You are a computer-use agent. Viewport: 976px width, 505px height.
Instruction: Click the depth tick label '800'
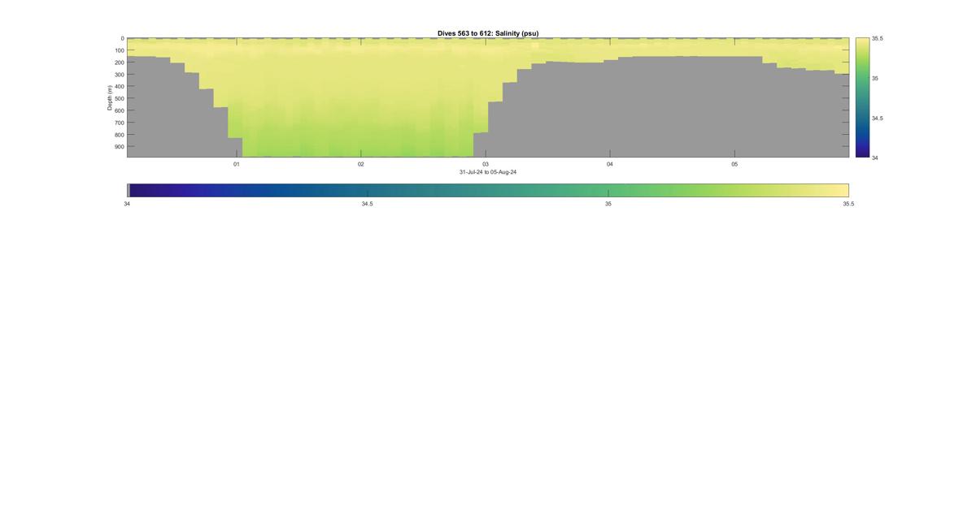pyautogui.click(x=119, y=135)
